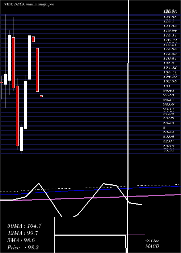181x253 pixels.
Task: Click the 50MA : 104.7 readout
Action: (24, 226)
